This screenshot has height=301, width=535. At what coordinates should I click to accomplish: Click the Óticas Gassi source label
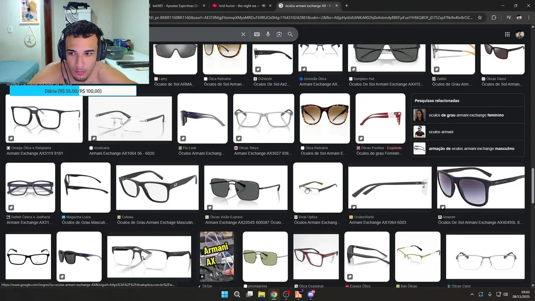pyautogui.click(x=496, y=79)
